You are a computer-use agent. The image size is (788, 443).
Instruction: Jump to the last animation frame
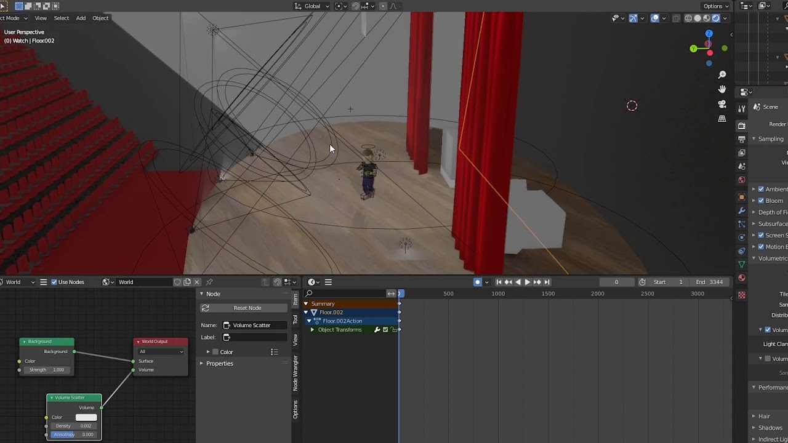(x=547, y=282)
